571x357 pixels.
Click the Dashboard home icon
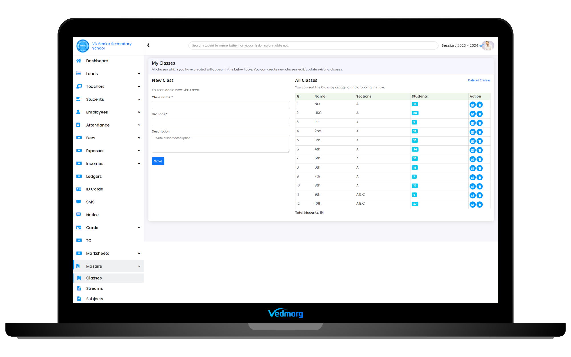79,61
